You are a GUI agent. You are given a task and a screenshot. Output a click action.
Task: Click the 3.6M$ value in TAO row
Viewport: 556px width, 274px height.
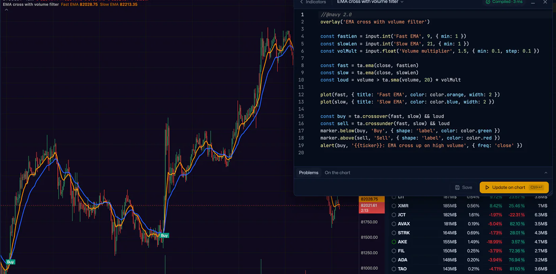pos(541,269)
